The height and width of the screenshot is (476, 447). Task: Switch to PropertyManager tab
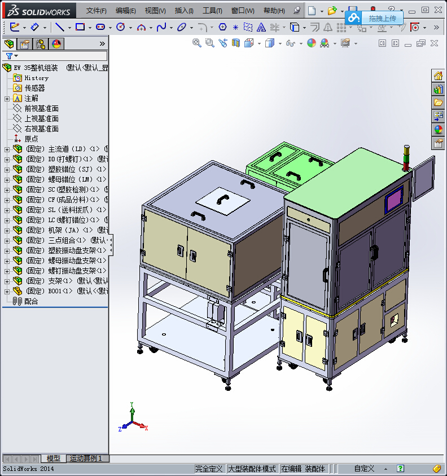(x=25, y=44)
